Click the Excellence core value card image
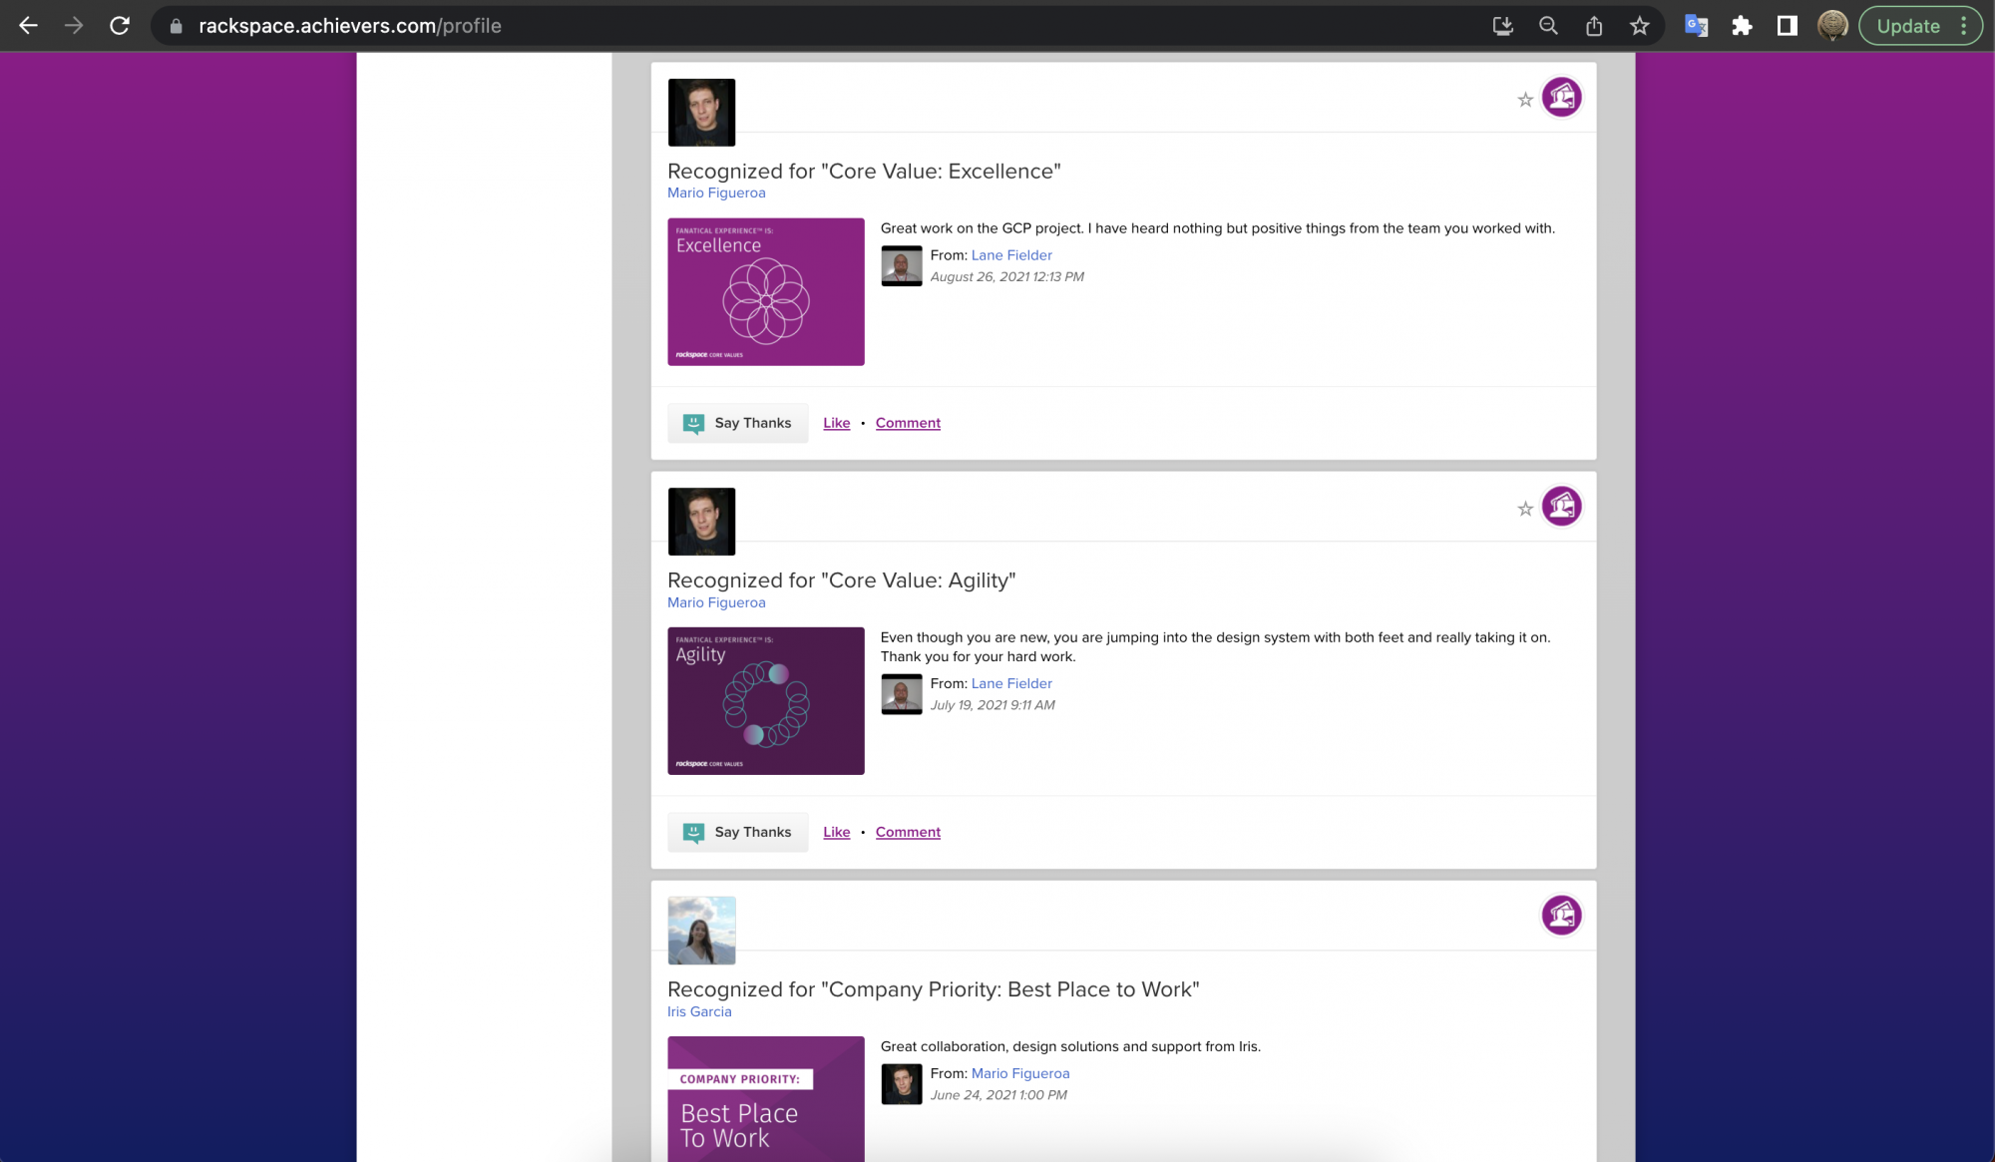1995x1162 pixels. [x=765, y=291]
